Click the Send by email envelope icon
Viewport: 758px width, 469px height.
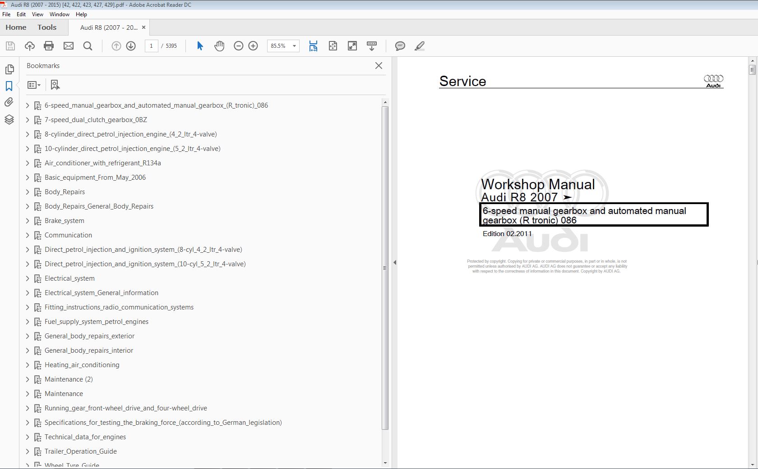click(69, 46)
